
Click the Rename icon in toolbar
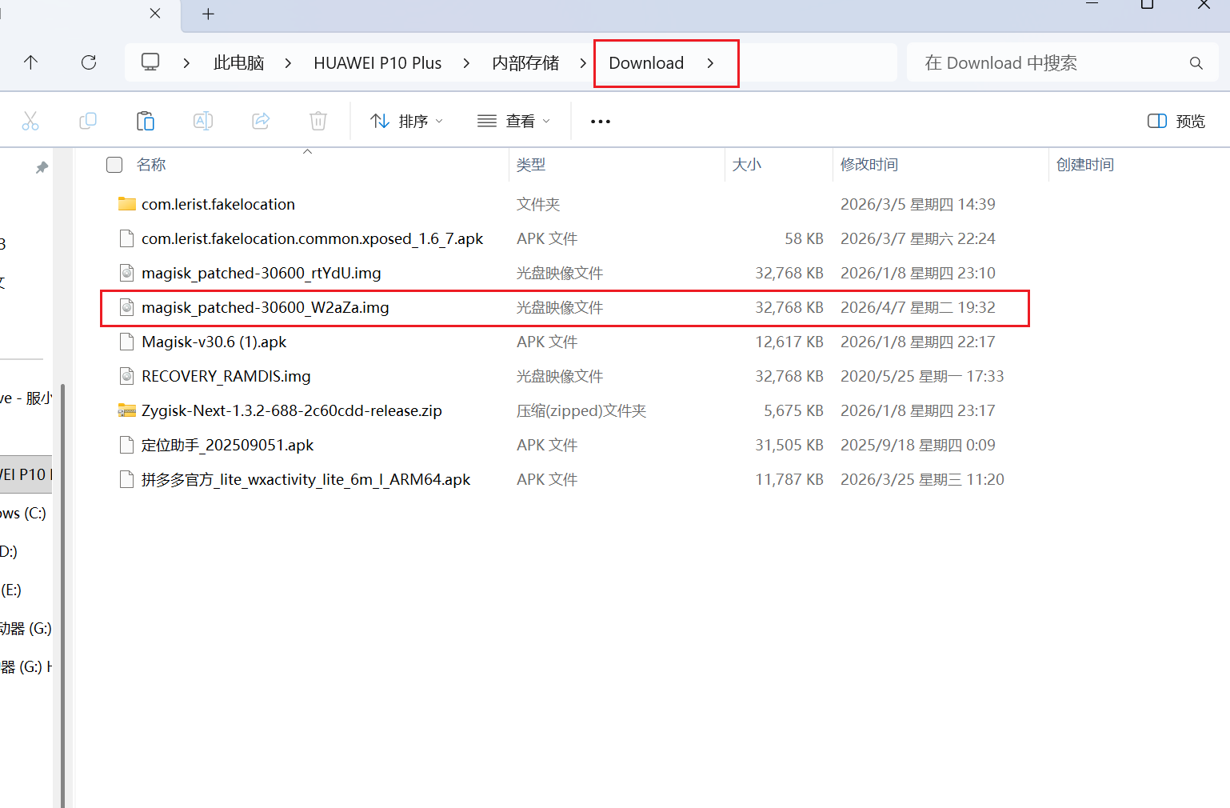click(x=203, y=121)
